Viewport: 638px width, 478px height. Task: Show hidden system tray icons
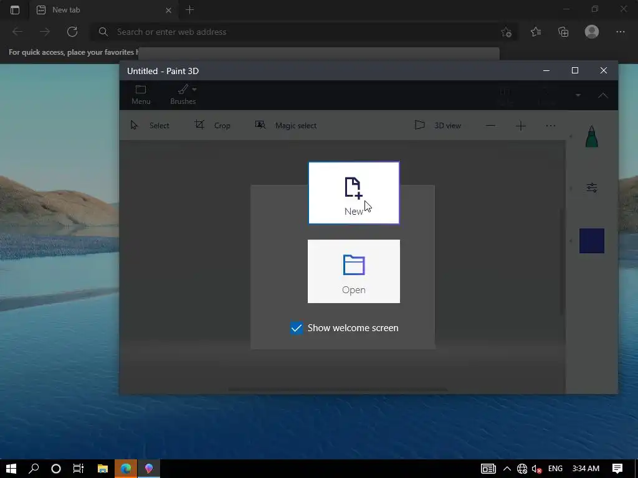click(x=507, y=469)
